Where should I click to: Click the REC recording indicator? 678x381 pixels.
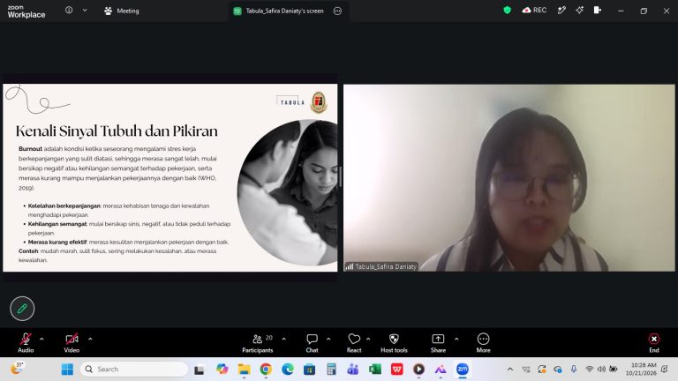pos(534,11)
